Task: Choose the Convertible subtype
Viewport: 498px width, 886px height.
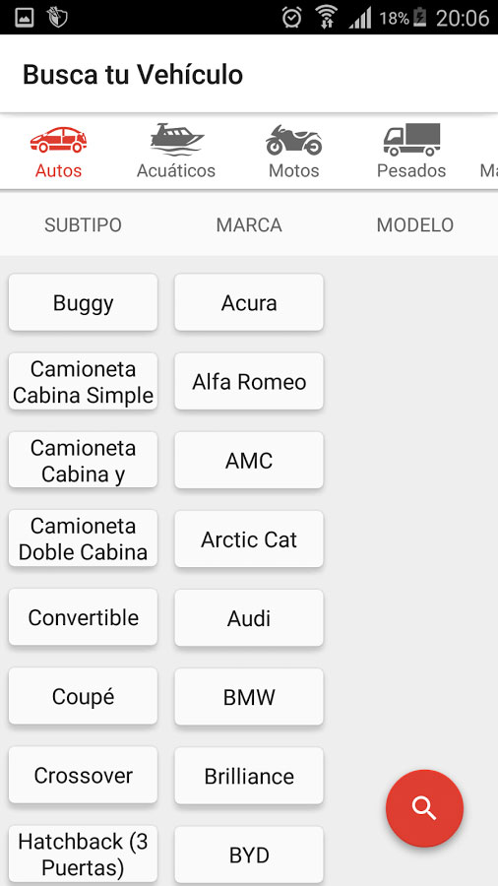Action: coord(83,617)
